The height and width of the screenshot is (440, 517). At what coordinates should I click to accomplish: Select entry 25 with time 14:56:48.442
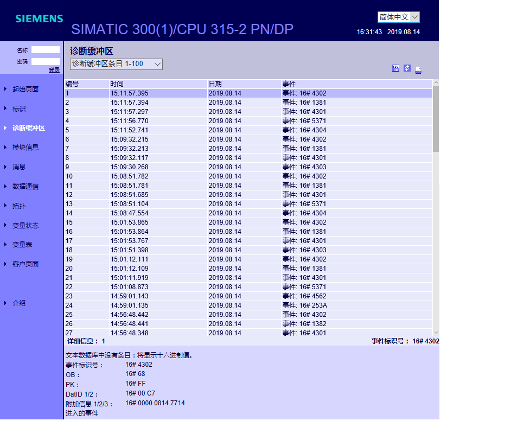coord(248,315)
